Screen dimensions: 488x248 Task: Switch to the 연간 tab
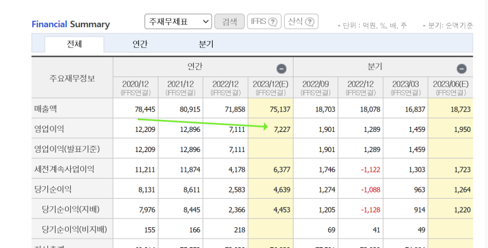[140, 44]
